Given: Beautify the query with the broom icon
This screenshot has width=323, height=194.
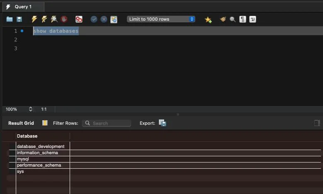Looking at the screenshot, I should [223, 19].
